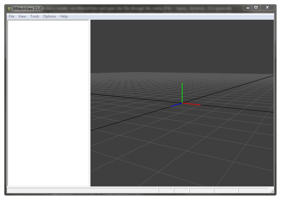Image resolution: width=282 pixels, height=201 pixels.
Task: Close the BfMeshView window
Action: [267, 7]
